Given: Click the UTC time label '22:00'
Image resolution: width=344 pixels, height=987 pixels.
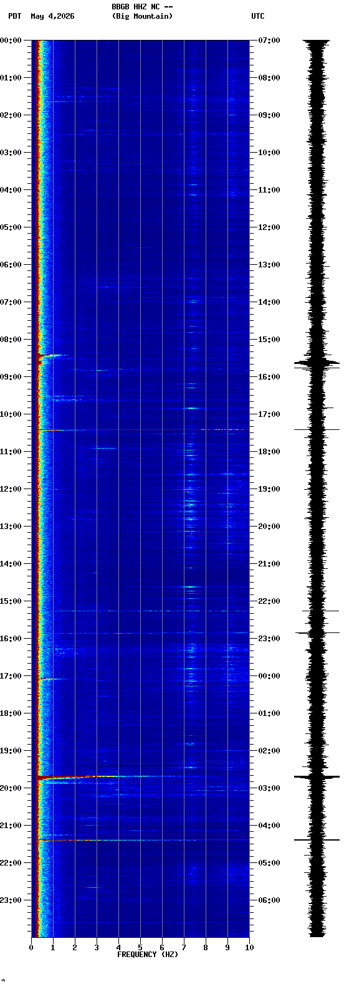Looking at the screenshot, I should (269, 601).
